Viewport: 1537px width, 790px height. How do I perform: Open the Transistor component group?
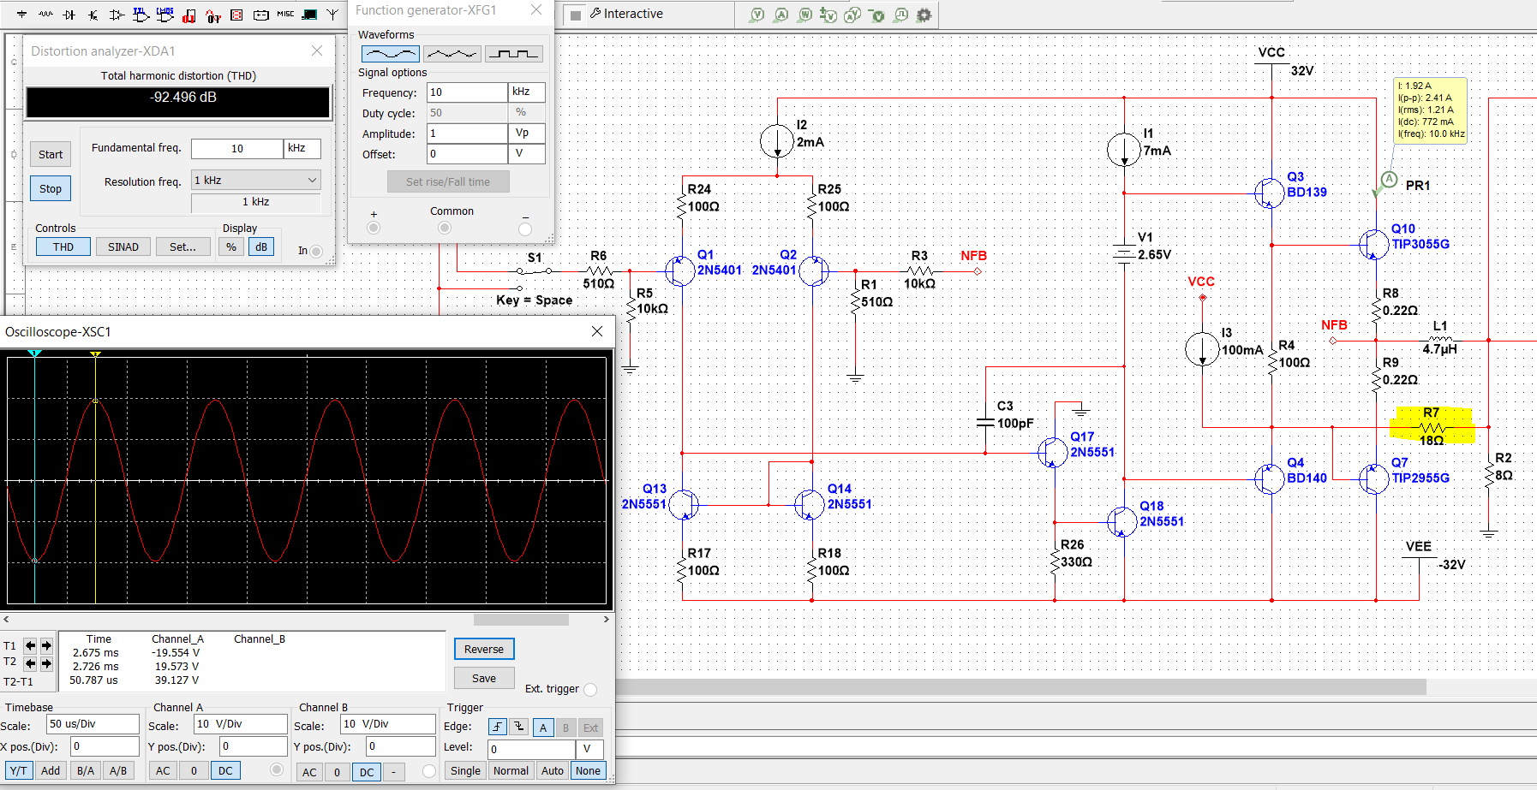pos(93,15)
